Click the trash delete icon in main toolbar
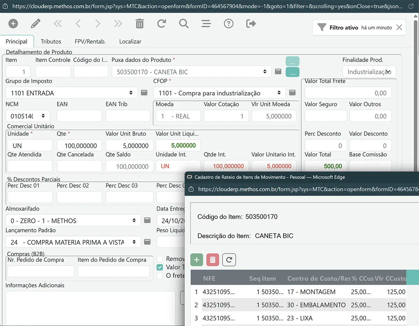 [x=140, y=24]
